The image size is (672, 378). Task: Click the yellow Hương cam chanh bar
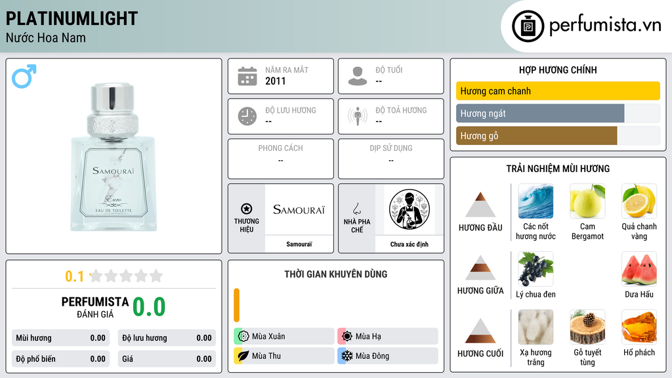(x=558, y=91)
